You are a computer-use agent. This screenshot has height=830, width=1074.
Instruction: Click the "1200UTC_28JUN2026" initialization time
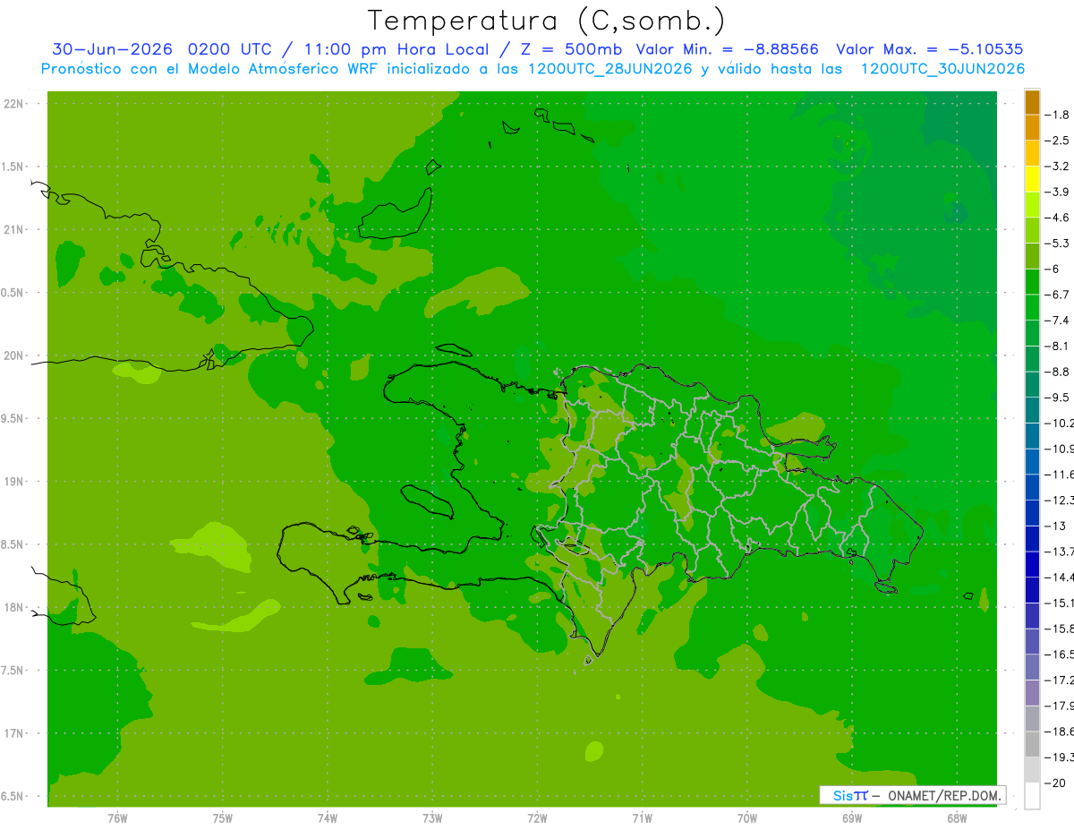(x=609, y=69)
